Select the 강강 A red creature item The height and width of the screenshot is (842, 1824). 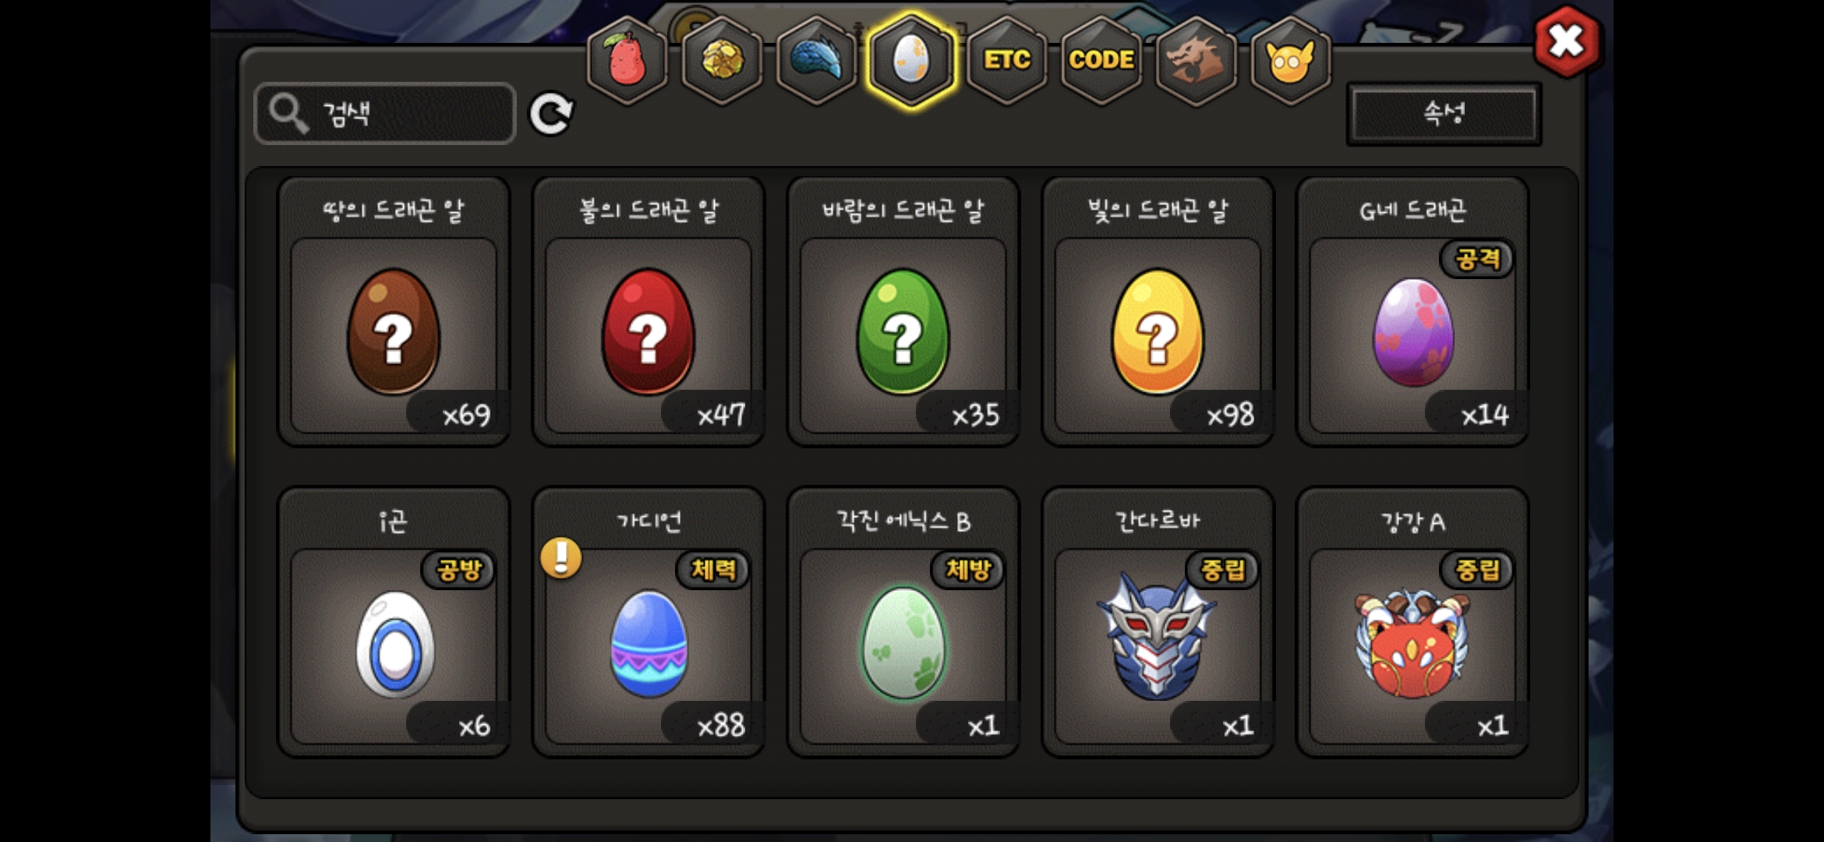point(1412,622)
